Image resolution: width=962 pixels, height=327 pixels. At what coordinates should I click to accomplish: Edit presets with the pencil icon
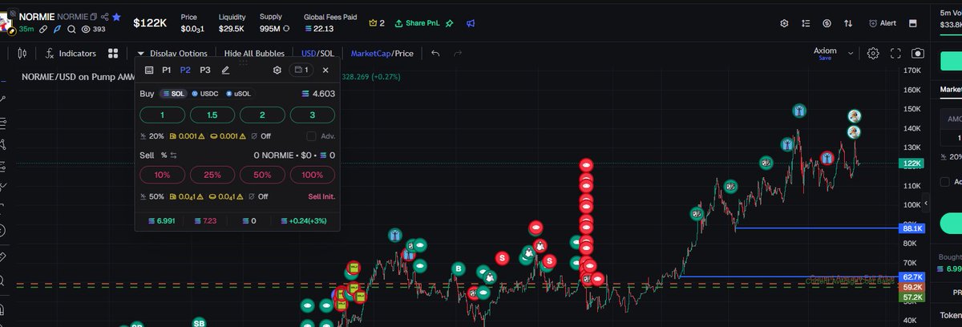(x=225, y=71)
